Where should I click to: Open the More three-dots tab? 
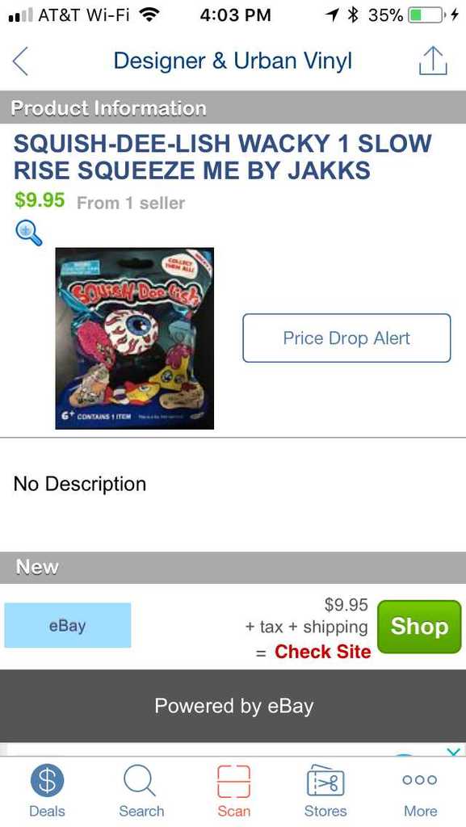[420, 791]
